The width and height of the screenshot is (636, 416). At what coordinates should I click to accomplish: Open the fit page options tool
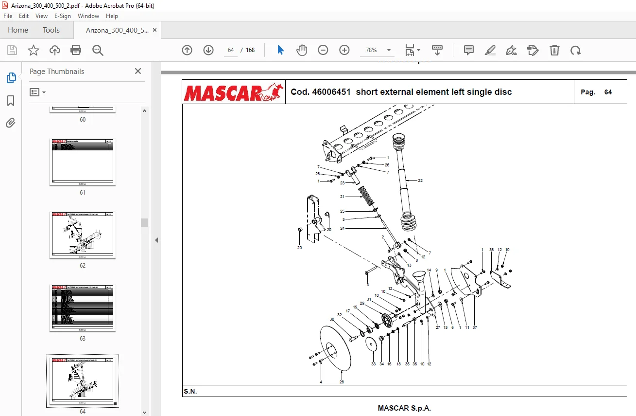click(x=413, y=50)
